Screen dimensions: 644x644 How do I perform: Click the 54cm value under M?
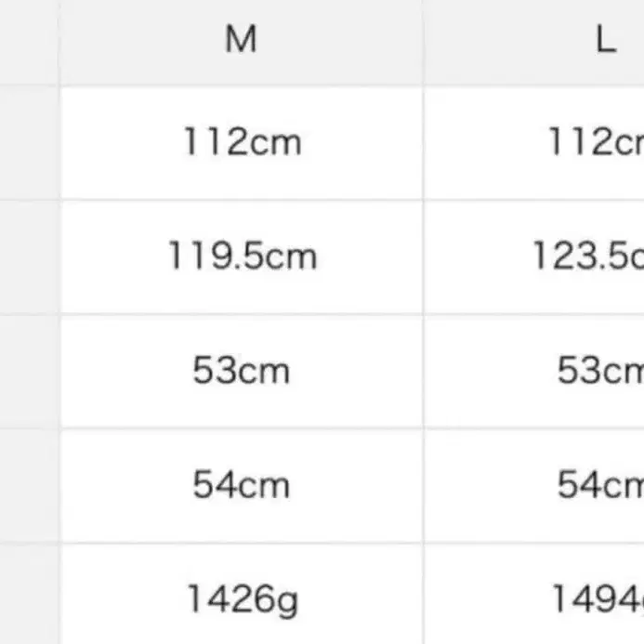(x=242, y=484)
